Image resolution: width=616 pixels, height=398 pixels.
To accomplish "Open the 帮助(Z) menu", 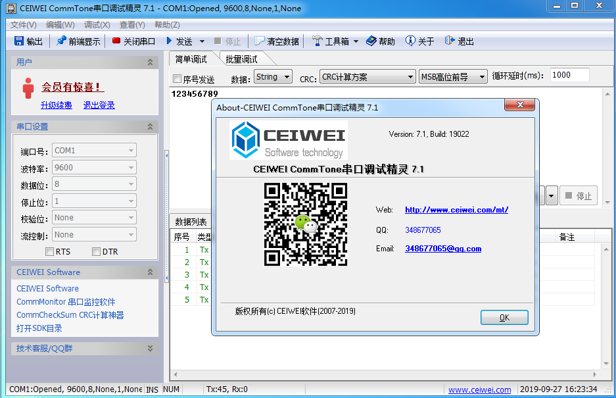I will click(167, 25).
